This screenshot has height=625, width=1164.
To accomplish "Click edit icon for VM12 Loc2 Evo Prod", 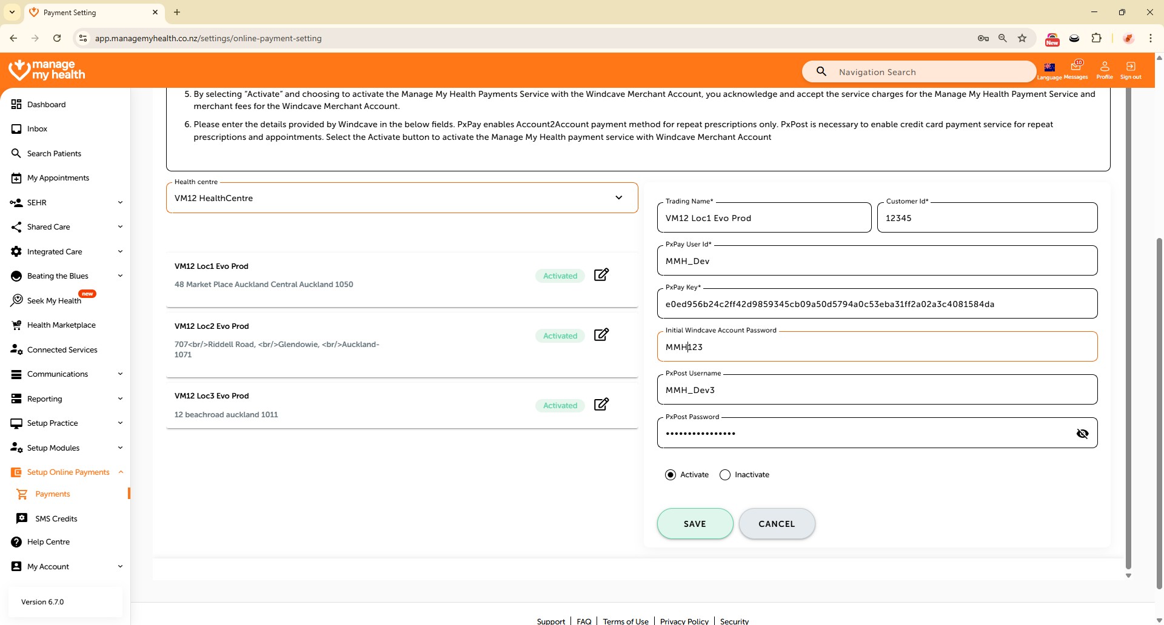I will (601, 335).
